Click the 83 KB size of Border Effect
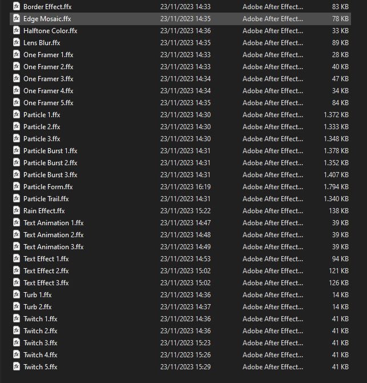The height and width of the screenshot is (383, 367). point(340,7)
